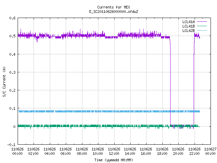Click the '110627 00:00' x-axis tick label

point(210,151)
